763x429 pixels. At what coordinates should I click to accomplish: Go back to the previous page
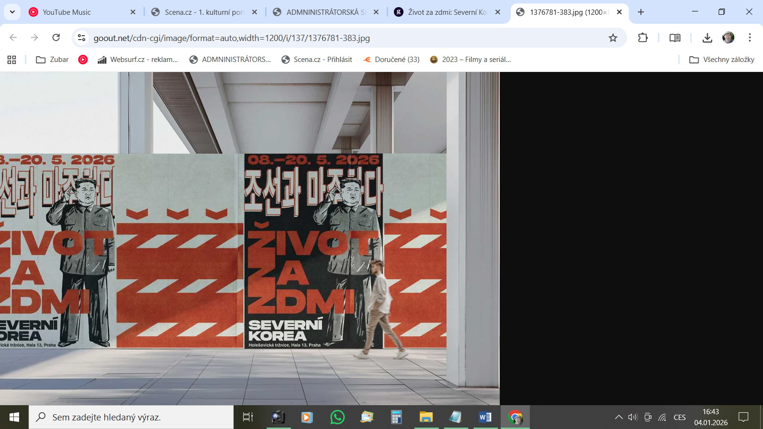pos(13,37)
